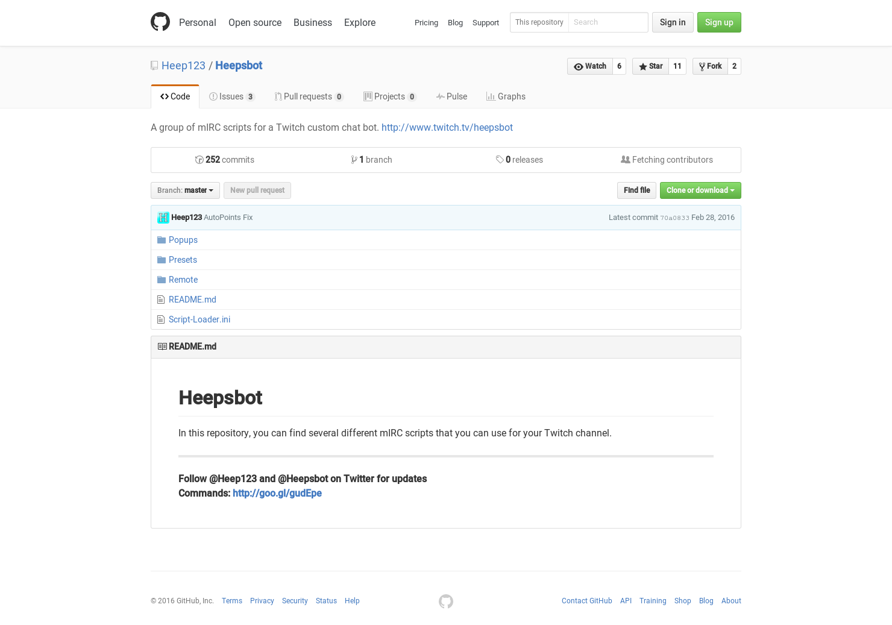Follow the twitch.tv/heepsbot link

tap(447, 127)
